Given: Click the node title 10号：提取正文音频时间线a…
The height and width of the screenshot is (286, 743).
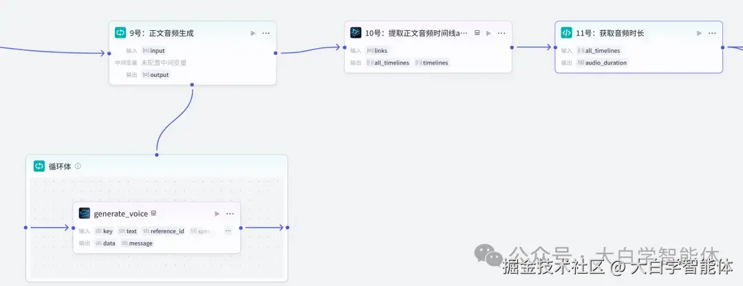Looking at the screenshot, I should [416, 33].
